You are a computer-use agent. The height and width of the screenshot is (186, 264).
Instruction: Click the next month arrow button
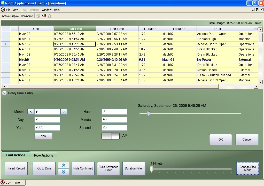click(x=64, y=112)
